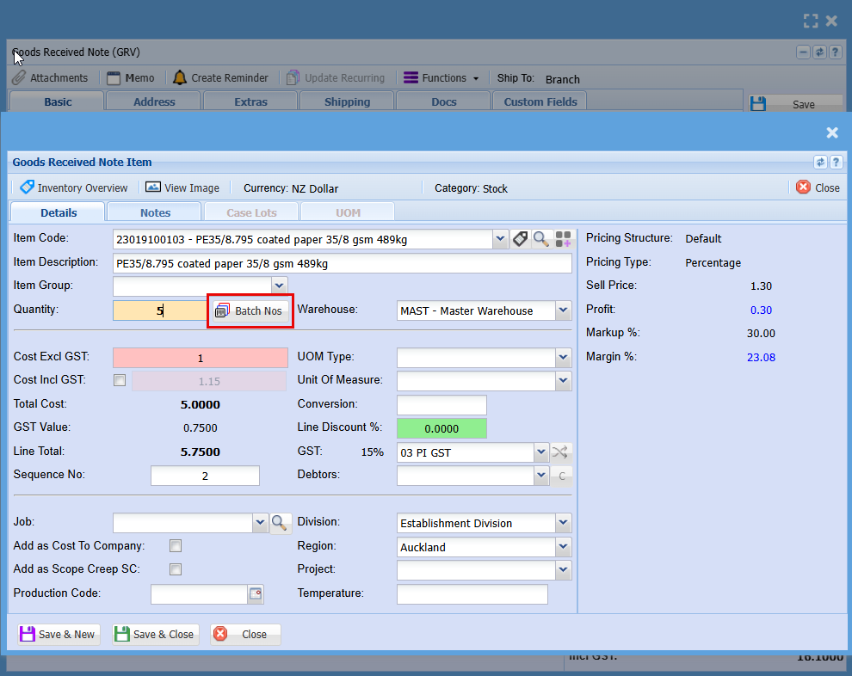Click the Batch Nos button
852x676 pixels.
(x=250, y=310)
